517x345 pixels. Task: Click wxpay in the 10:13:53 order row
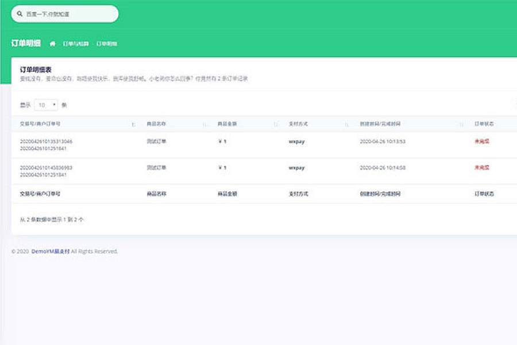297,141
